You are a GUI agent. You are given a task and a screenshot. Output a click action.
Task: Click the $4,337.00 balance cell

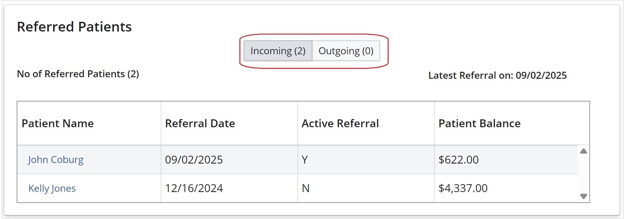click(463, 188)
